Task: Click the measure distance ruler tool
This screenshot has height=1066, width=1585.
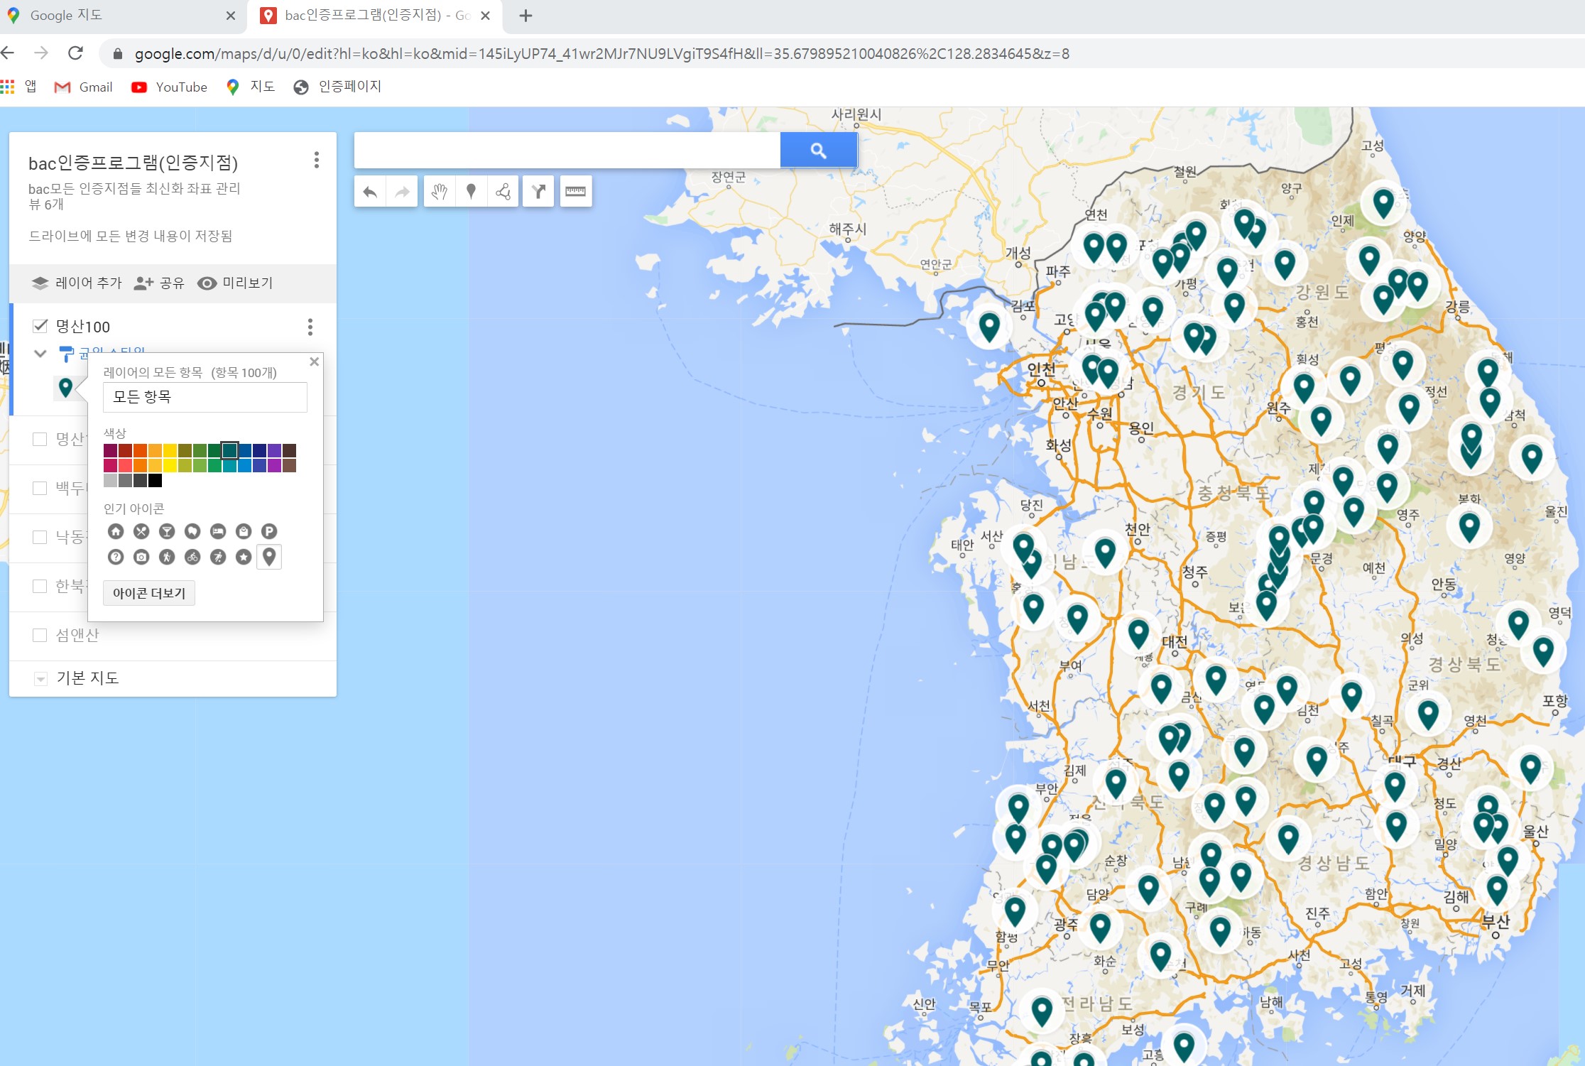Action: click(575, 191)
